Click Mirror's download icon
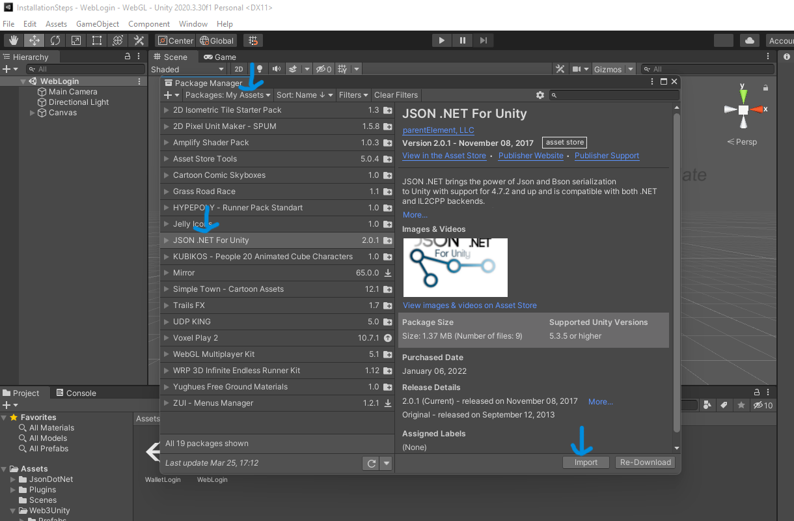This screenshot has width=794, height=521. [388, 273]
